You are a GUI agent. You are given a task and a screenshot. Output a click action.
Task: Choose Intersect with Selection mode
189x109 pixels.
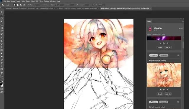(24, 5)
